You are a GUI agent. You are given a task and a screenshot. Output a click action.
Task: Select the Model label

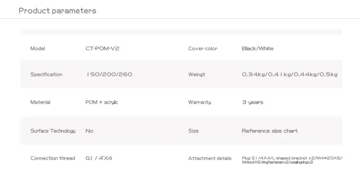38,49
